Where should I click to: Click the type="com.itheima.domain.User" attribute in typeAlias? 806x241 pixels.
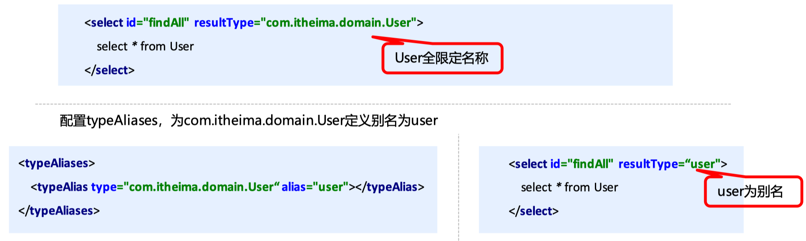click(x=184, y=187)
